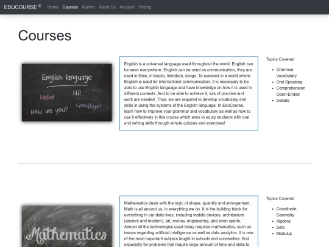Select the Grammar Vocabulary topic
Screen dimensions: 329x247
coord(286,73)
